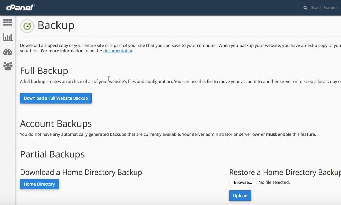Click the cPanel logo
This screenshot has width=341, height=205.
click(20, 7)
